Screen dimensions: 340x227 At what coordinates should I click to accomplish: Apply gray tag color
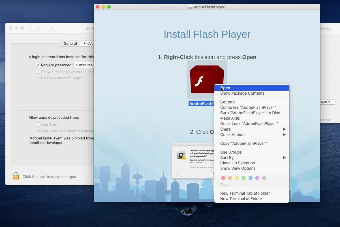pos(264,178)
